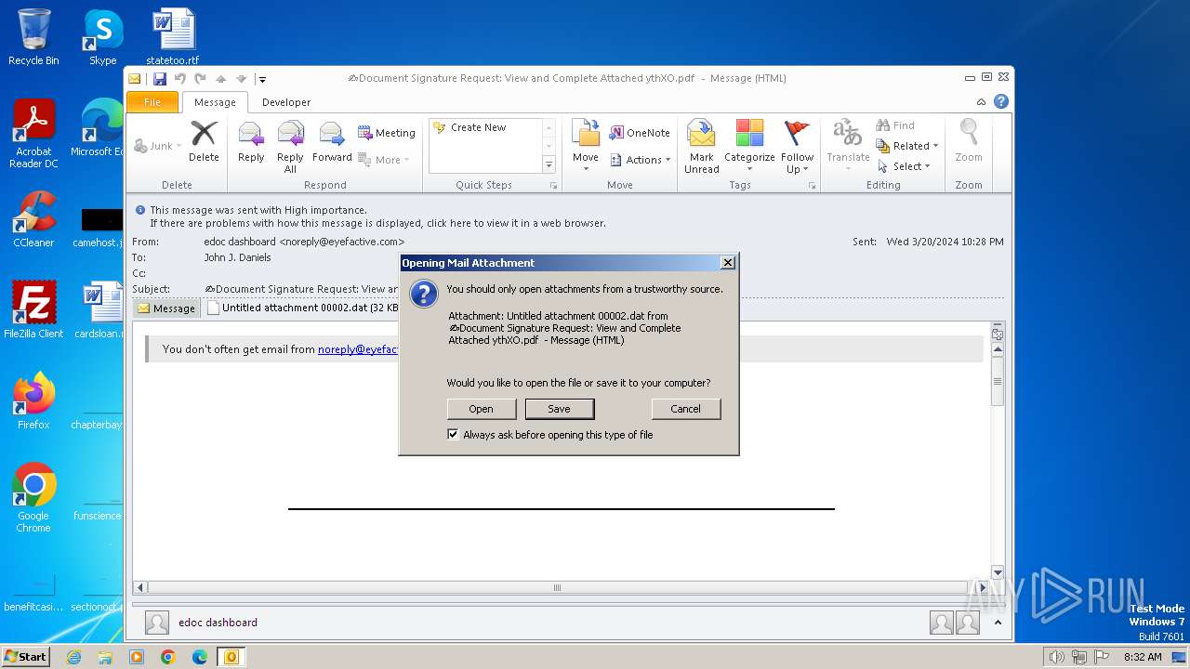Cancel the Opening Mail Attachment dialog
Viewport: 1190px width, 669px height.
(x=685, y=409)
